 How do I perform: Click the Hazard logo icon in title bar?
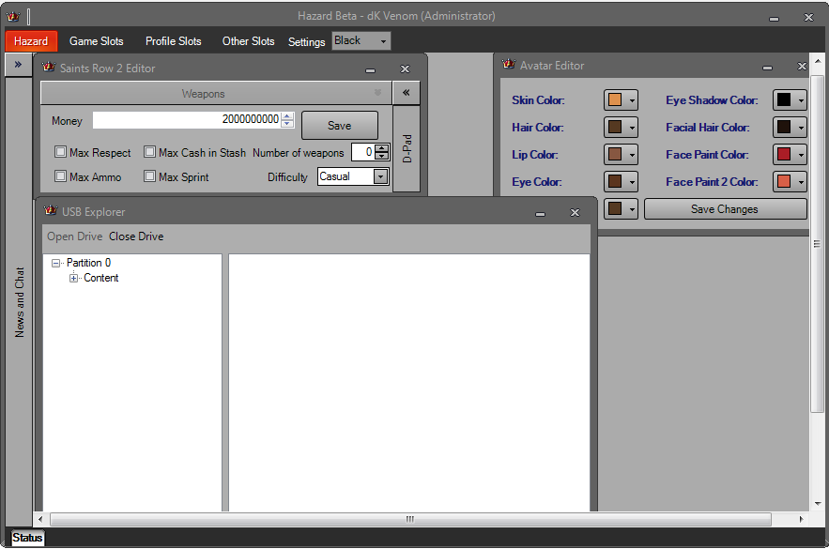tap(13, 16)
